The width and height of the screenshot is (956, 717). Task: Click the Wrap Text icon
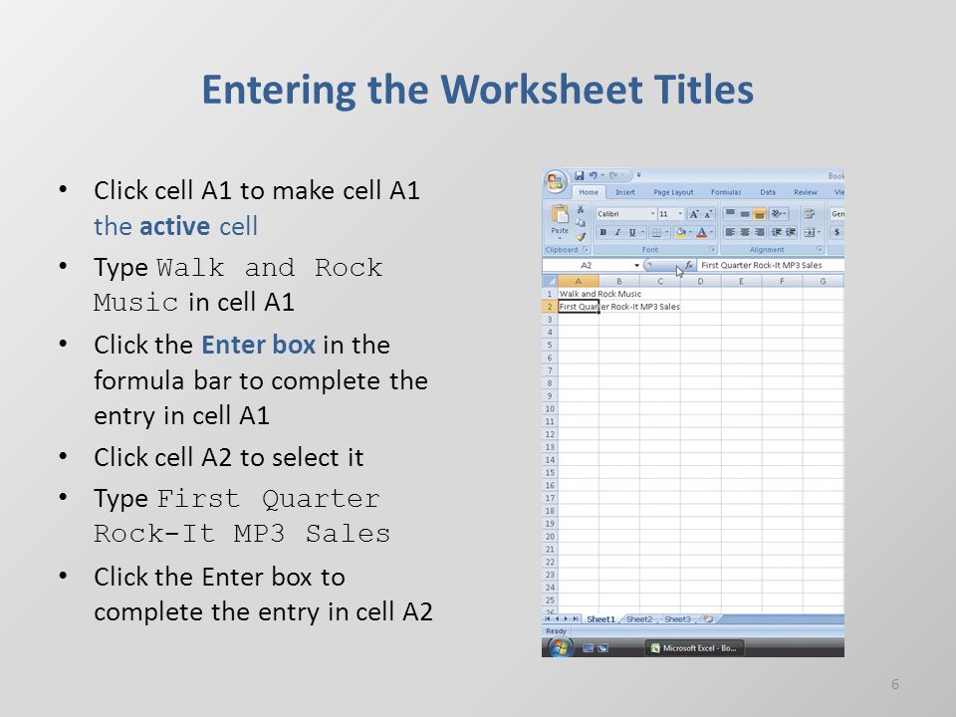tap(810, 214)
